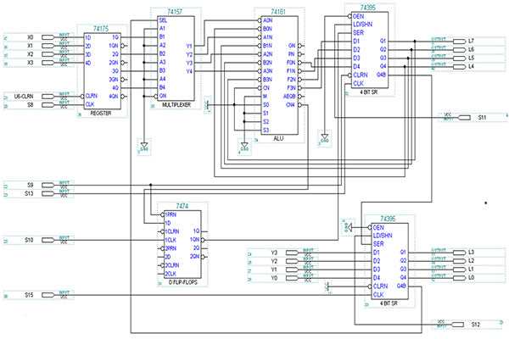
Task: Click the ground symbol below the multiplexer GN line
Action: [x=144, y=147]
